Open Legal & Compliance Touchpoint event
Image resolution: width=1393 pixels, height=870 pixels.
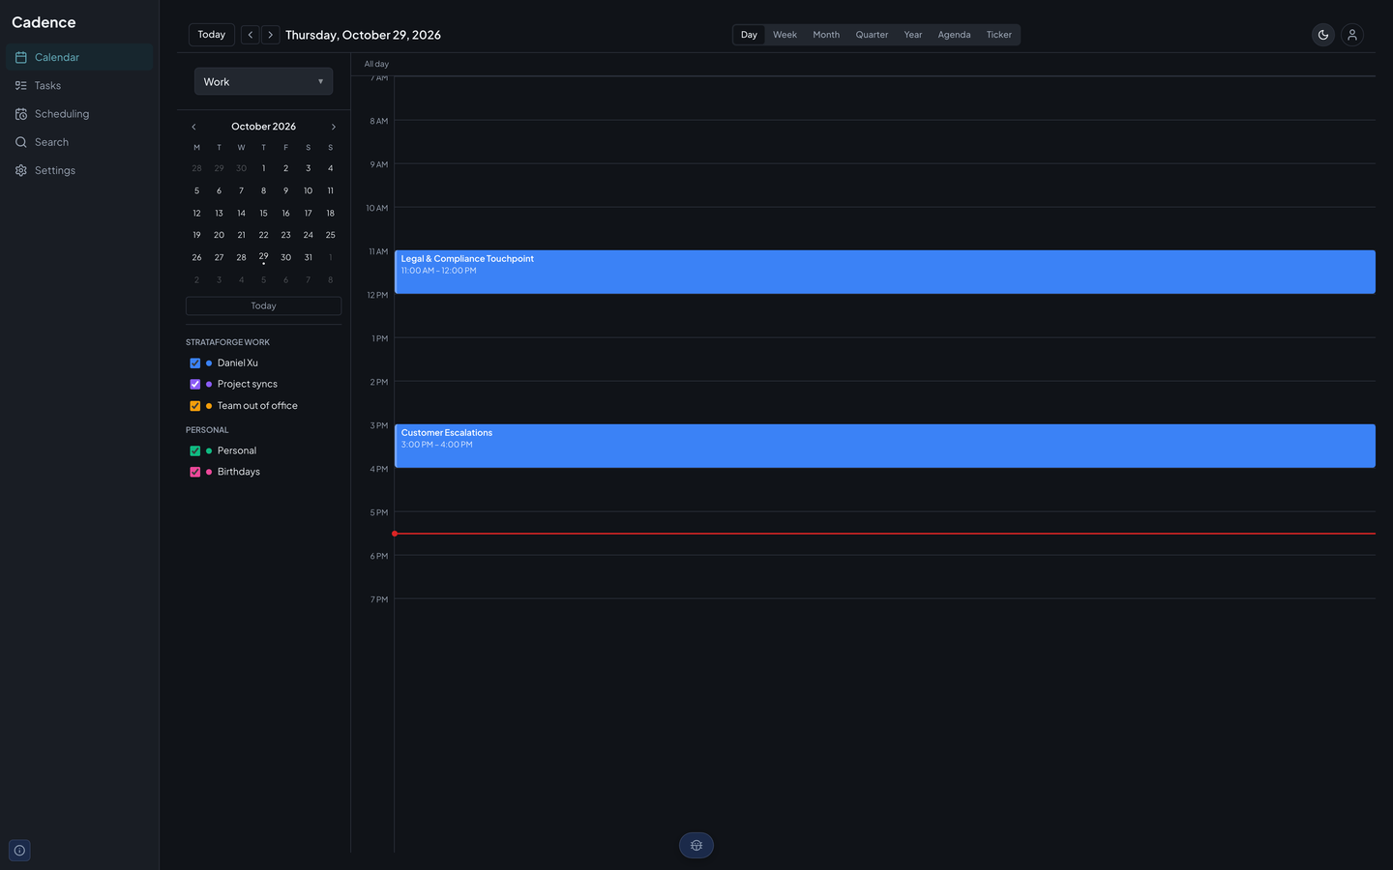(x=885, y=272)
